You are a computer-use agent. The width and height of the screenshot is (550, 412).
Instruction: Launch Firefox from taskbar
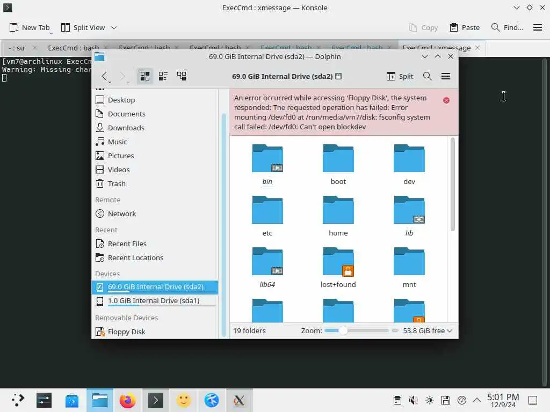[x=128, y=400]
